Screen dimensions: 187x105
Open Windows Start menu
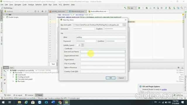point(3,102)
